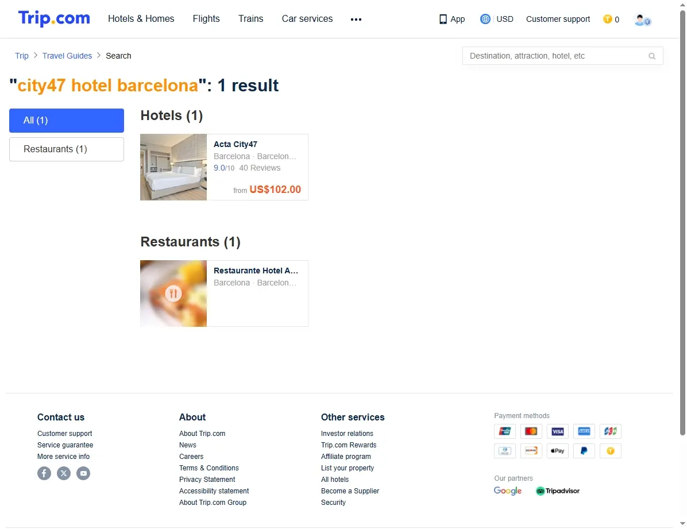Open Car services menu
This screenshot has height=529, width=687.
[x=307, y=19]
